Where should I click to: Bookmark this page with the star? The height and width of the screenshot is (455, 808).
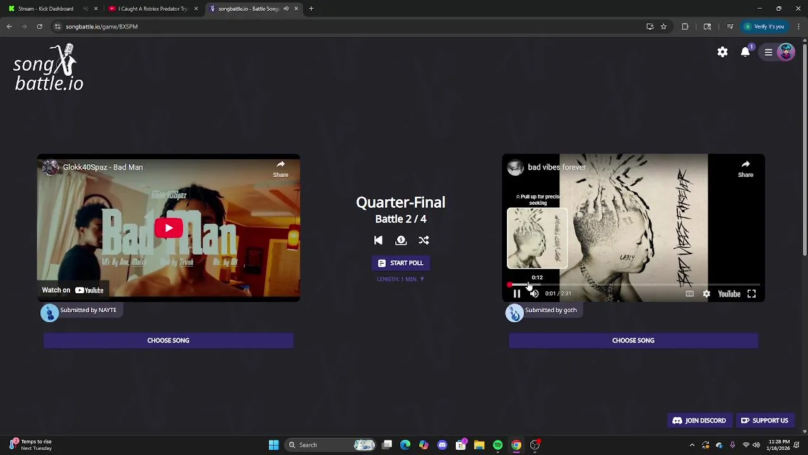tap(663, 27)
